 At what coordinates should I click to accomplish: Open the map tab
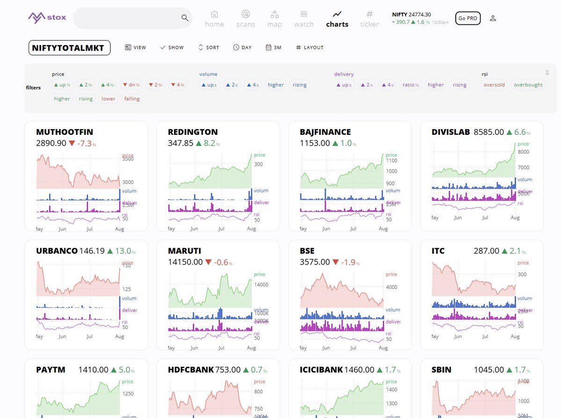275,19
